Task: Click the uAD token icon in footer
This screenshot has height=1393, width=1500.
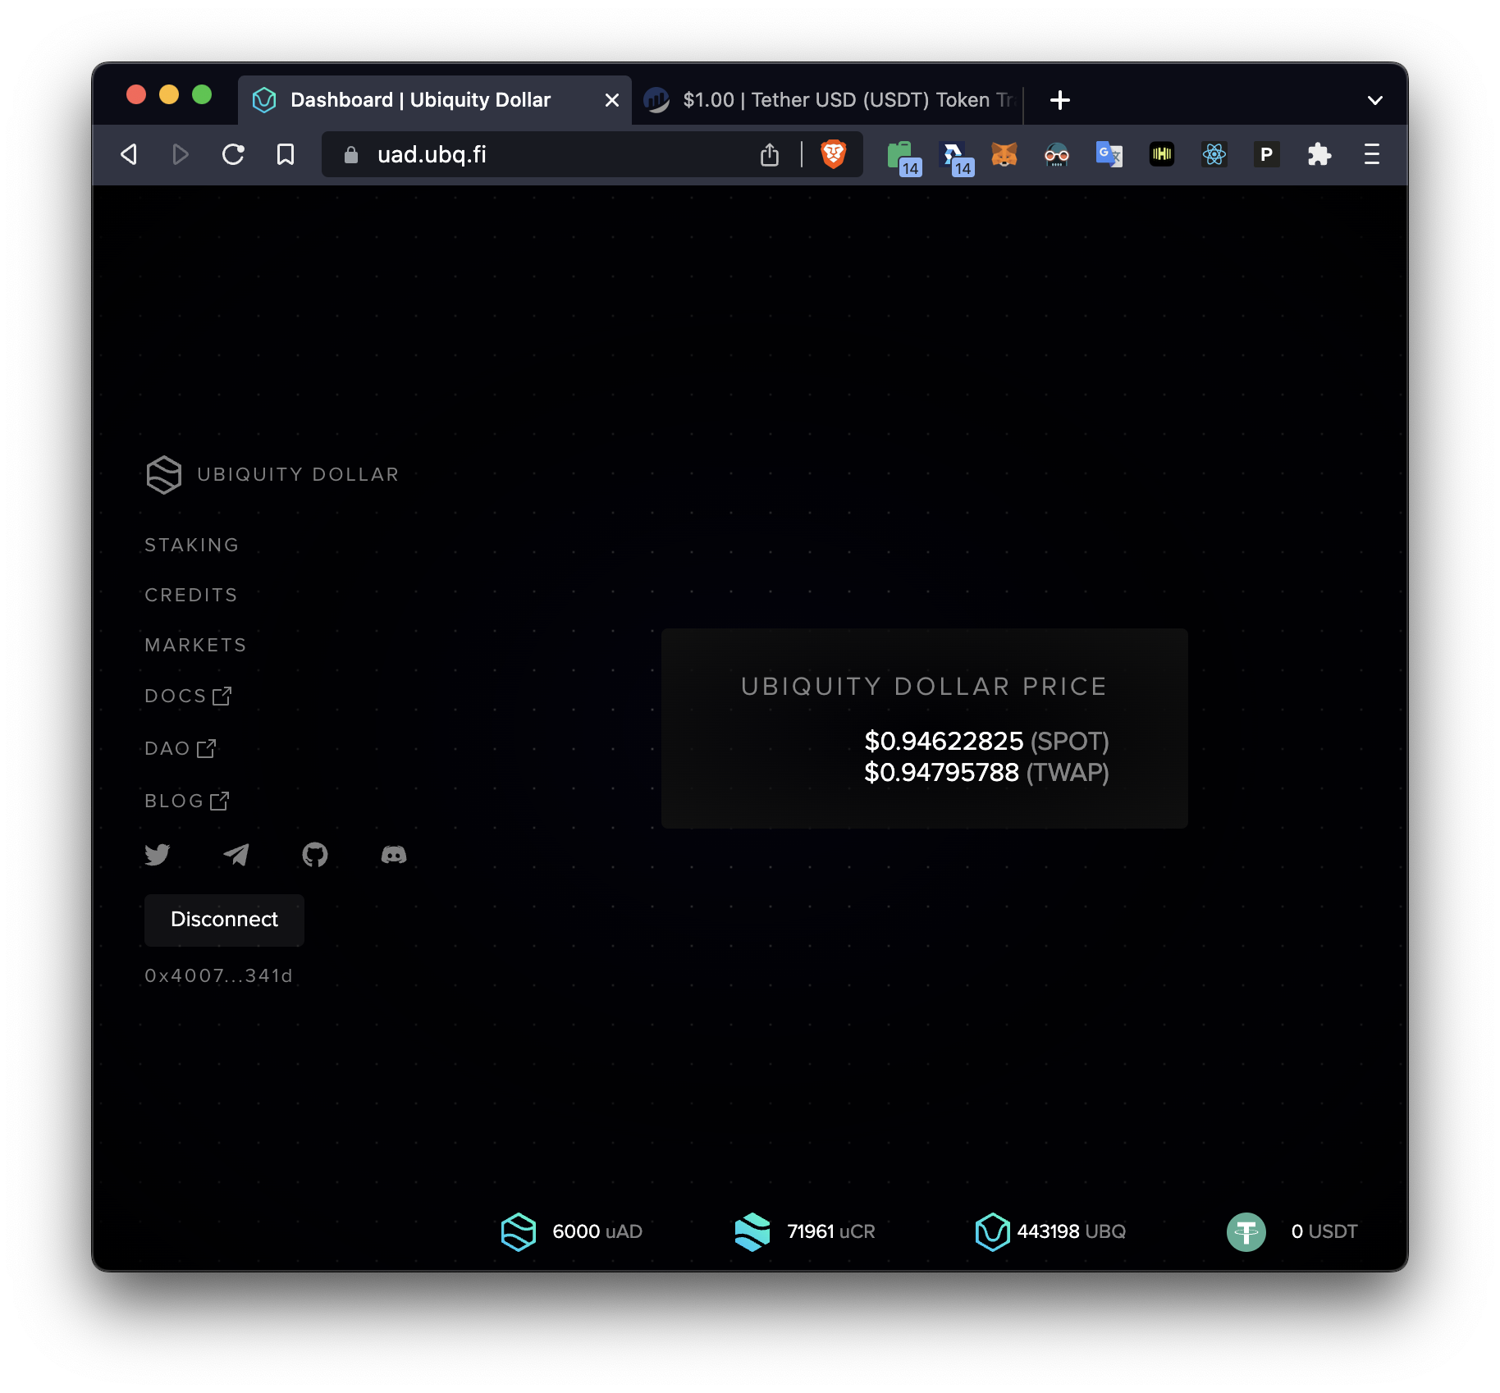Action: click(518, 1231)
